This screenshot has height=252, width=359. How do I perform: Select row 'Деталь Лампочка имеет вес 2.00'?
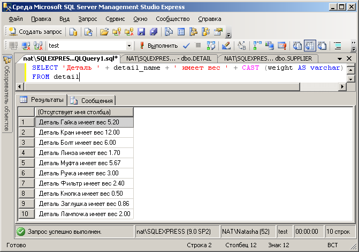[x=84, y=214]
